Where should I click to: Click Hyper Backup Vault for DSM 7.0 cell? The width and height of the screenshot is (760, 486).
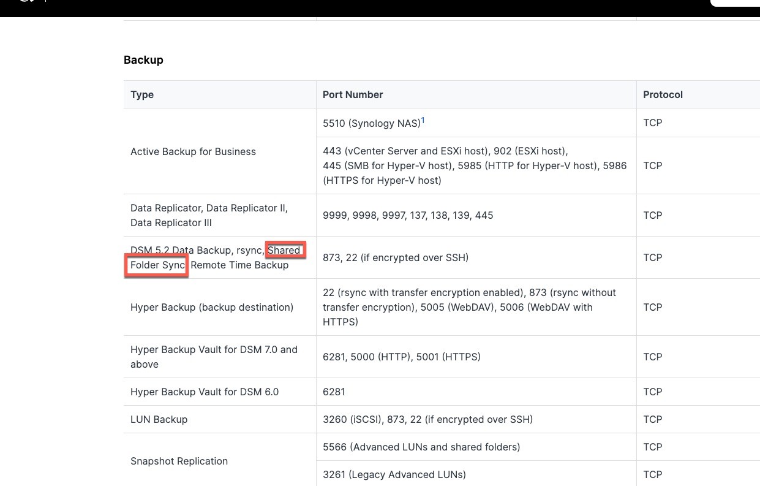[214, 357]
